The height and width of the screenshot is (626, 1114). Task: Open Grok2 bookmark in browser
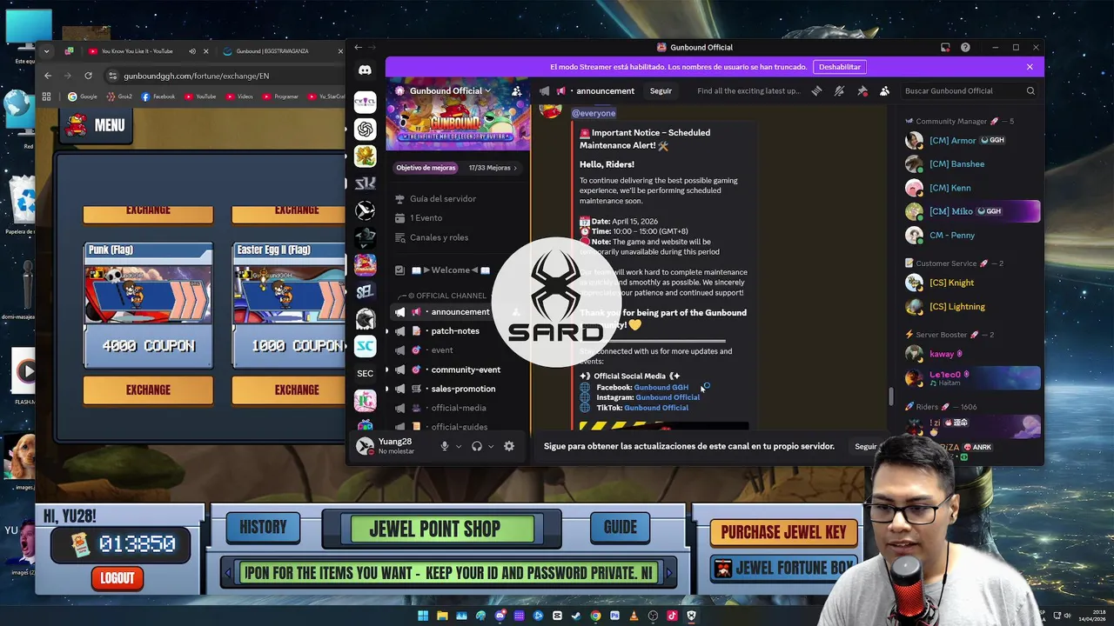[x=121, y=97]
